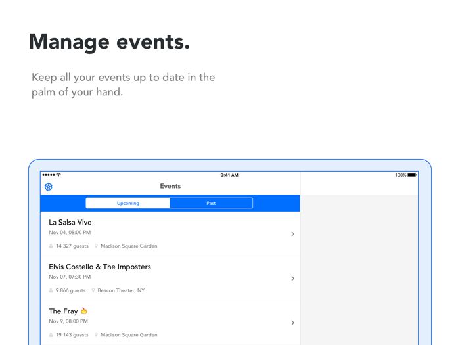This screenshot has height=345, width=460.
Task: Open settings via the gear icon
Action: pyautogui.click(x=49, y=187)
